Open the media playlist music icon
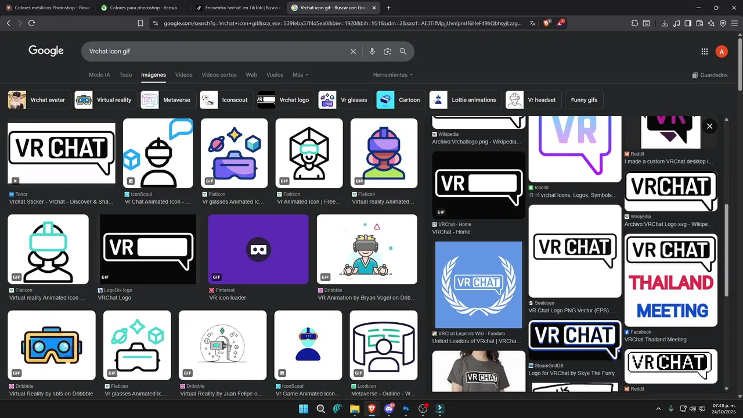 (676, 23)
